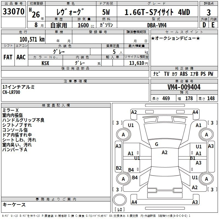The height and width of the screenshot is (219, 219).
Task: Select seating capacity 5 人
Action: pyautogui.click(x=117, y=52)
